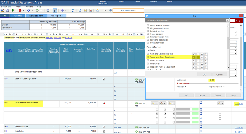Toggle materiality checkbox for Cash and Cash Equivalents
The height and width of the screenshot is (134, 246).
point(104,79)
